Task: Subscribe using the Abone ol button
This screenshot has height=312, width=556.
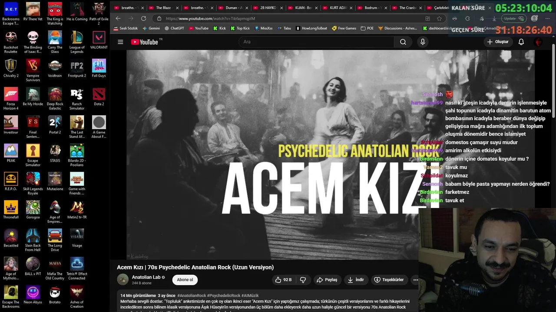Action: pyautogui.click(x=185, y=280)
